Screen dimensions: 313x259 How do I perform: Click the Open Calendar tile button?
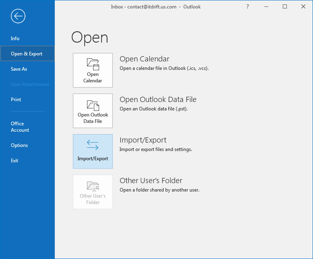click(x=93, y=70)
